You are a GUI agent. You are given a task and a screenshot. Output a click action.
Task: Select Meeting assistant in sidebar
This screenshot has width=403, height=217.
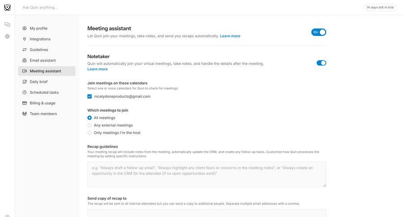[45, 71]
